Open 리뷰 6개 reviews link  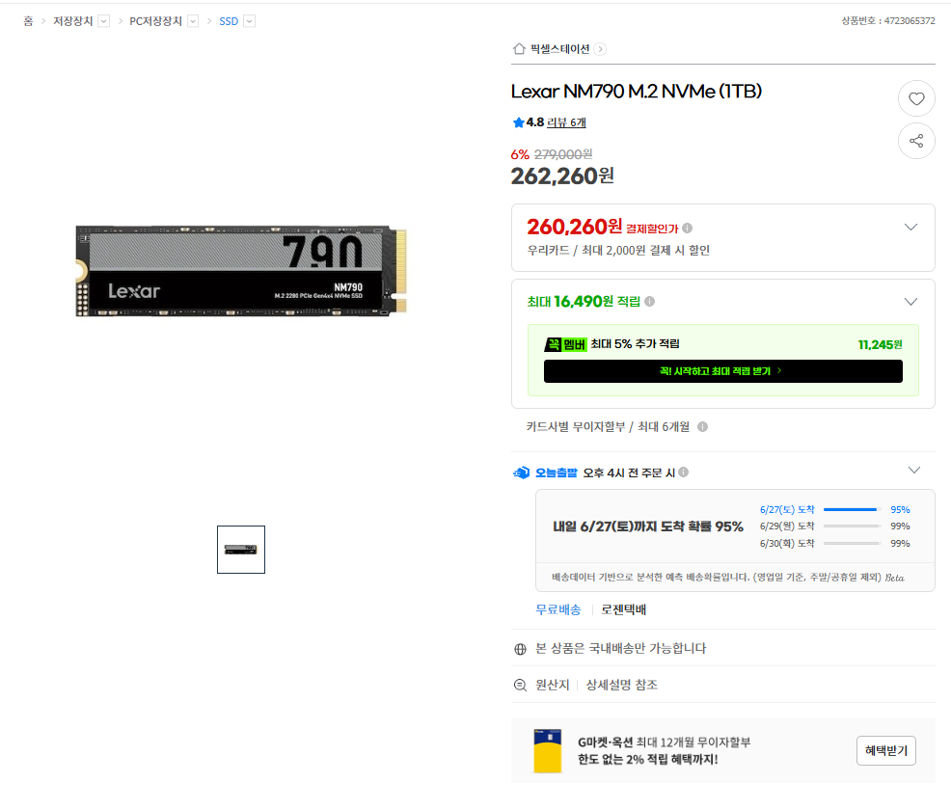point(566,122)
